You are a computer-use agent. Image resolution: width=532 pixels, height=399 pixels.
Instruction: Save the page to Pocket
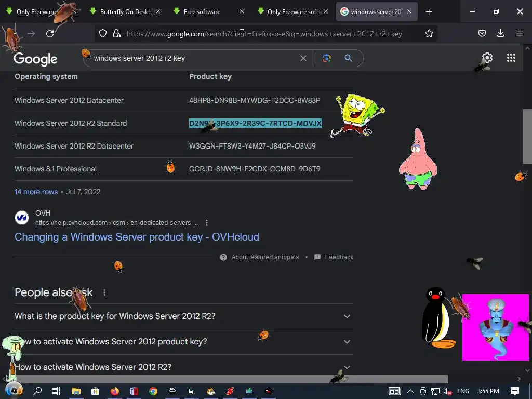pos(482,33)
